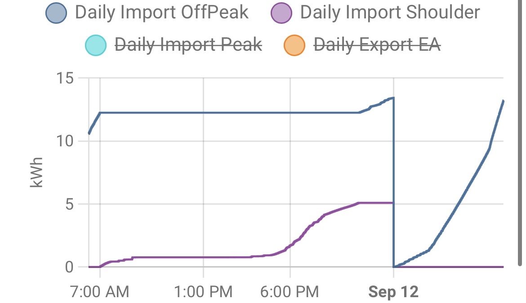Viewport: 526px width, 303px height.
Task: Click the cyan Daily Import Peak legend circle
Action: coord(95,45)
